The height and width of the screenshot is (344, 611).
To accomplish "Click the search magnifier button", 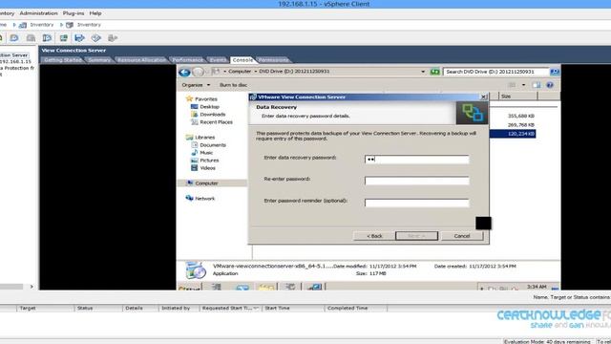I will (x=554, y=72).
